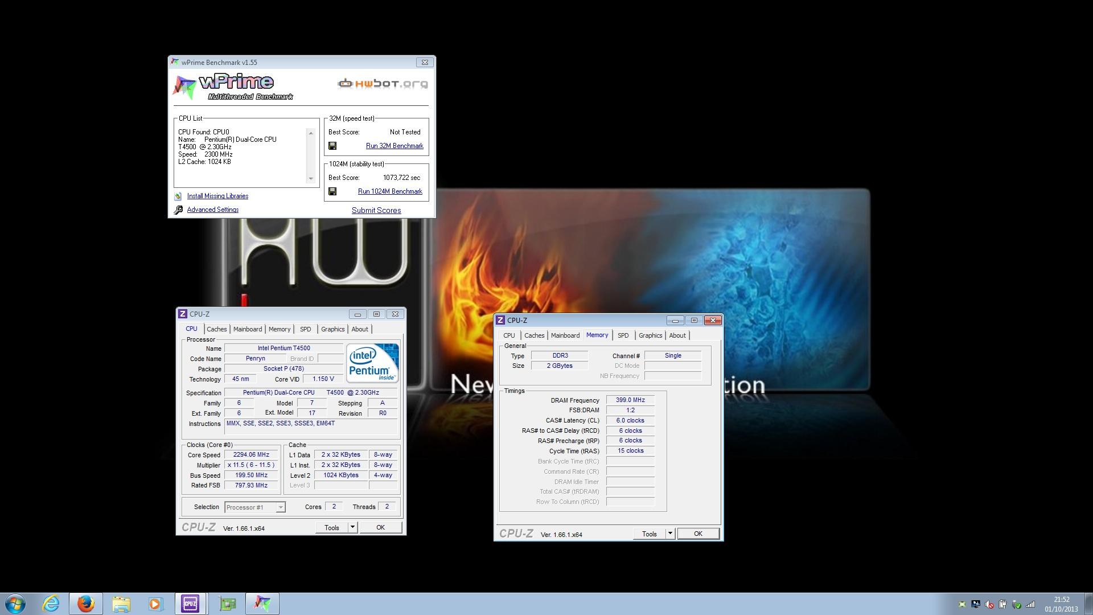The image size is (1093, 615).
Task: Run the 1024M Benchmark
Action: click(390, 191)
